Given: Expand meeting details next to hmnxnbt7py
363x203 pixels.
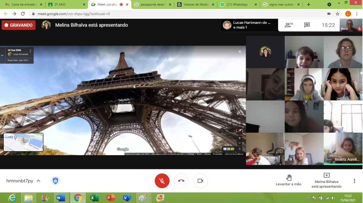Looking at the screenshot, I should 39,181.
